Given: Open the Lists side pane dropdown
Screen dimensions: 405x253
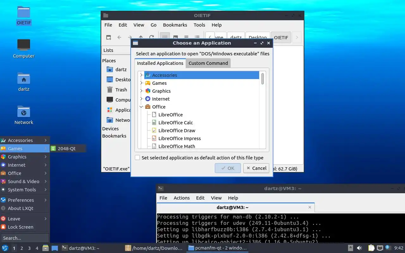Looking at the screenshot, I should pos(116,50).
